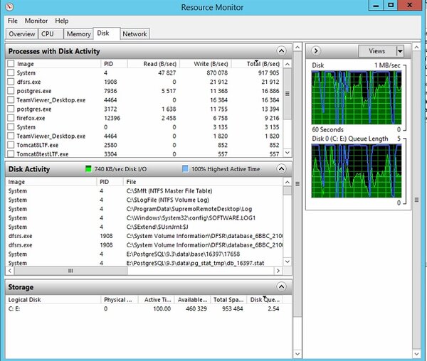Viewport: 427px width, 361px height.
Task: Check the Tomcat8LTF.exe process checkbox
Action: 11,145
